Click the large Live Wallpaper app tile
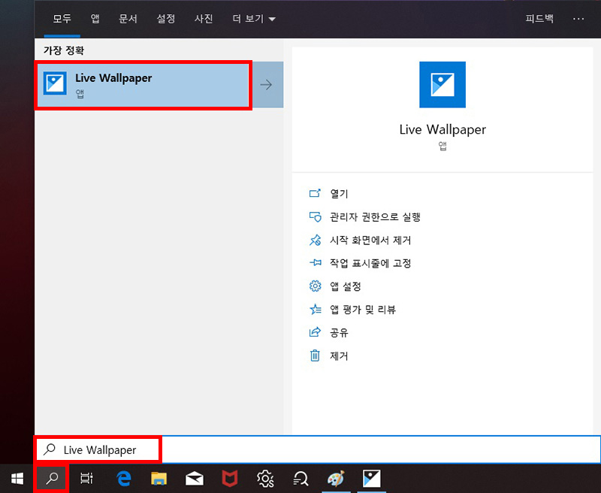Image resolution: width=601 pixels, height=493 pixels. point(442,85)
